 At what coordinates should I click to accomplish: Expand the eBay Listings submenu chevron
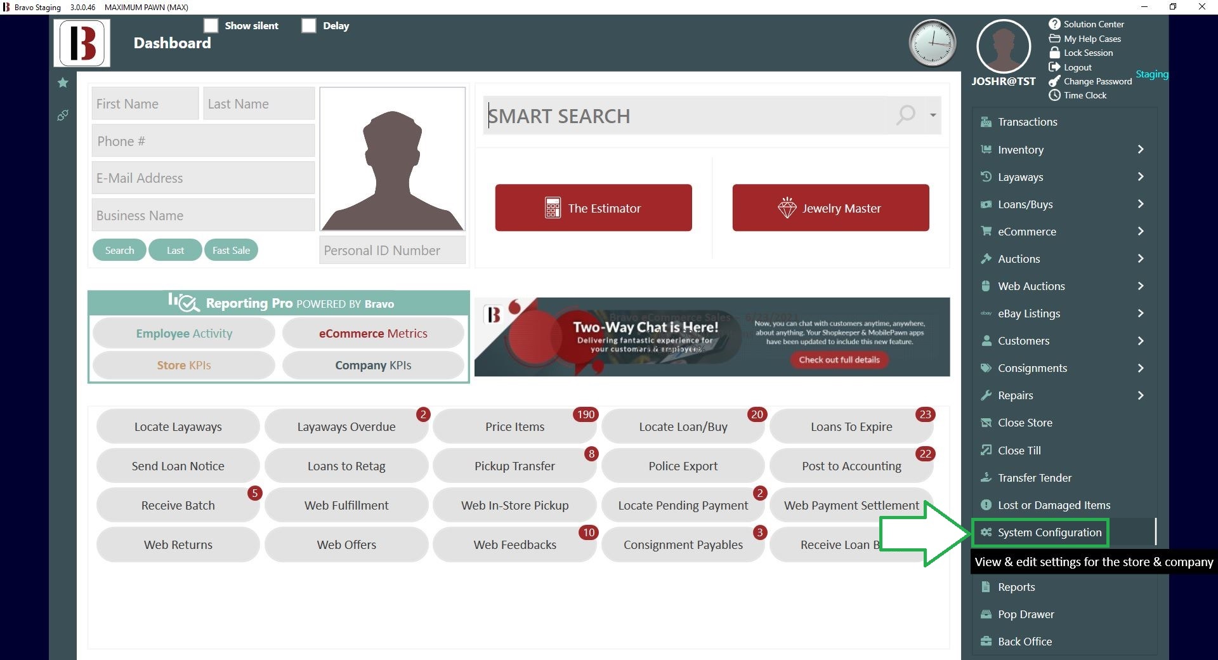click(1141, 313)
